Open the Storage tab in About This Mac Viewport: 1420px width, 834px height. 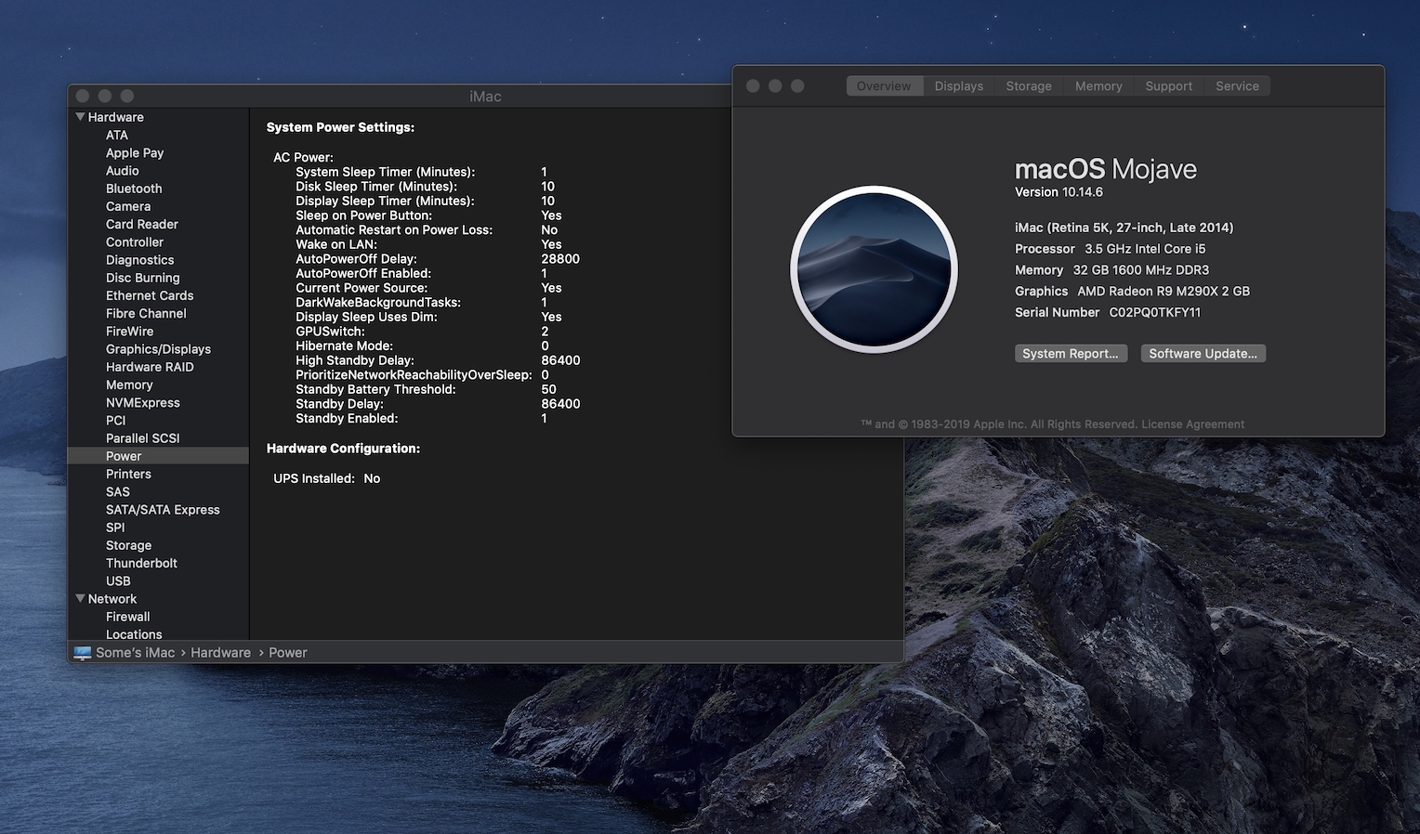tap(1029, 86)
